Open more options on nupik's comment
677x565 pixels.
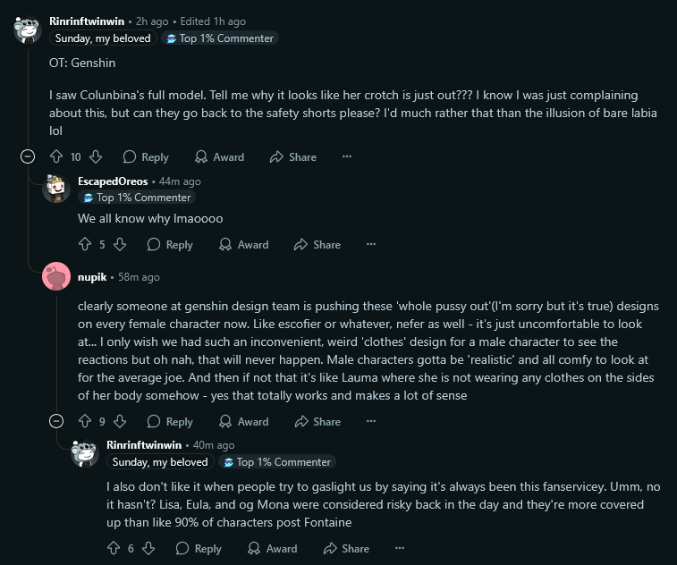click(x=371, y=421)
